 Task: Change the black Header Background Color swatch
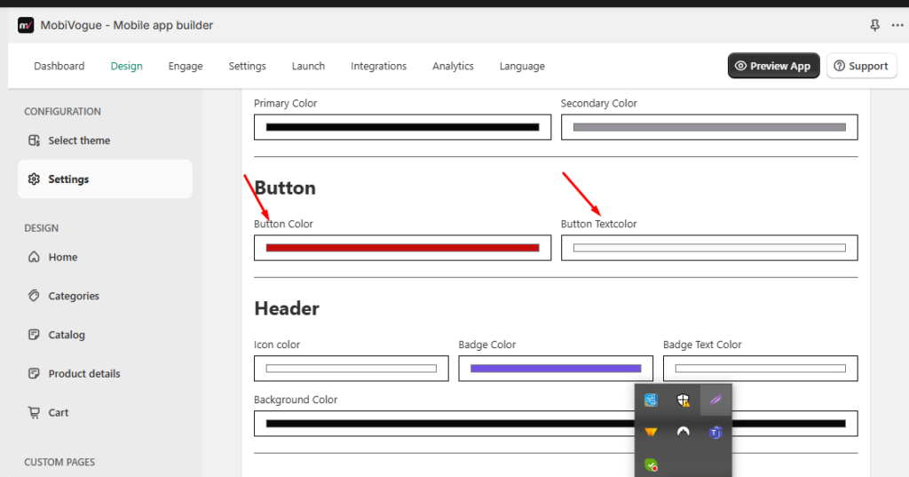[556, 424]
